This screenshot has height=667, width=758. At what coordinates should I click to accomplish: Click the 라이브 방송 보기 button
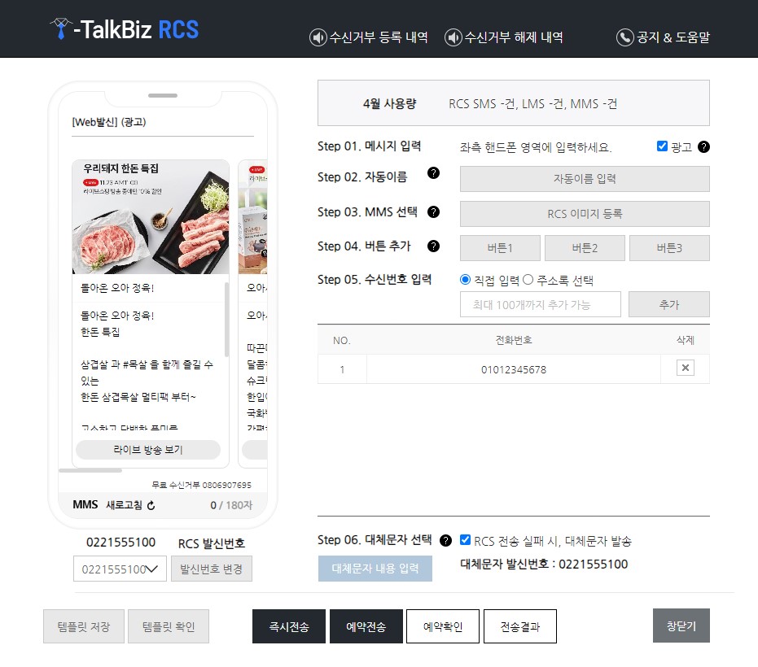pyautogui.click(x=149, y=450)
